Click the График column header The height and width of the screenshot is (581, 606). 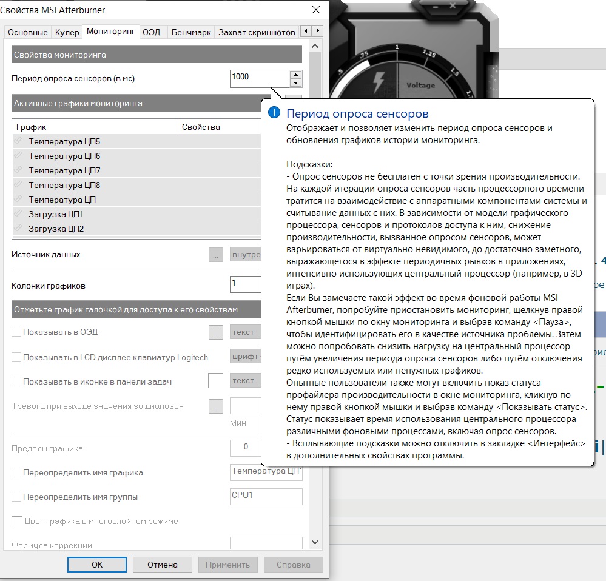[x=95, y=127]
